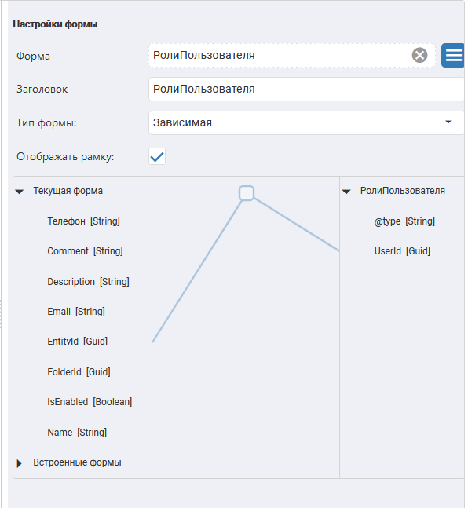This screenshot has width=468, height=508.
Task: Select the Email [String] field
Action: click(x=76, y=312)
